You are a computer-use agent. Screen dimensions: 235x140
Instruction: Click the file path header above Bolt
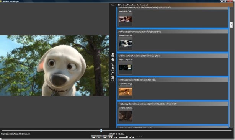pyautogui.click(x=173, y=80)
